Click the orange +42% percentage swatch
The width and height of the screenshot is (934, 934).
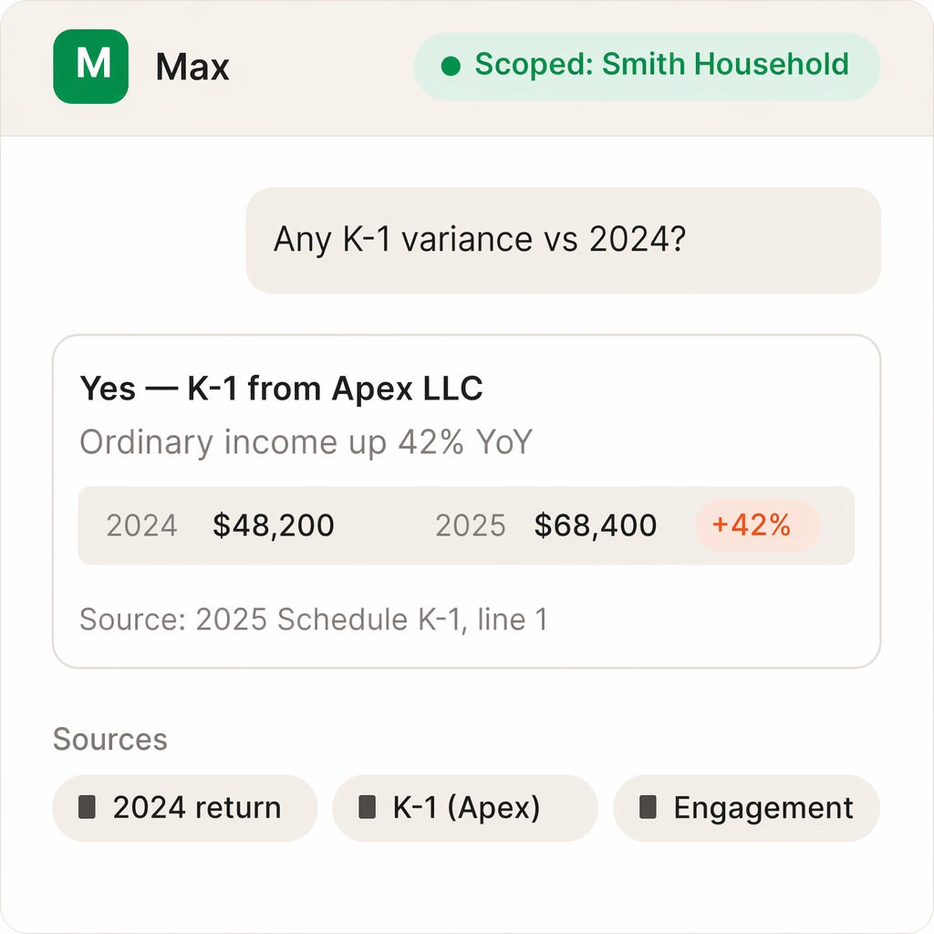point(755,524)
